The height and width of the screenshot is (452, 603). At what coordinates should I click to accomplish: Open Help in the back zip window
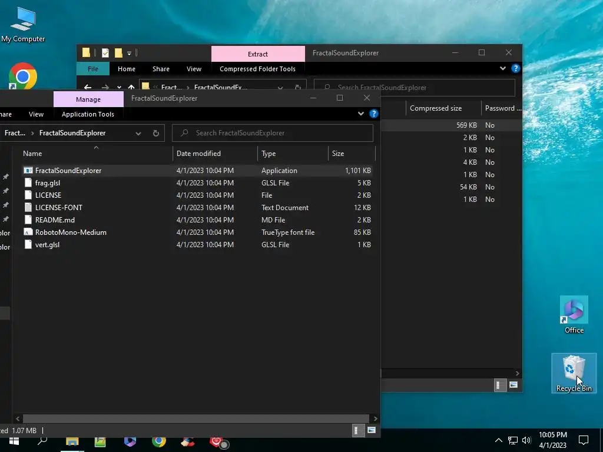[x=515, y=68]
